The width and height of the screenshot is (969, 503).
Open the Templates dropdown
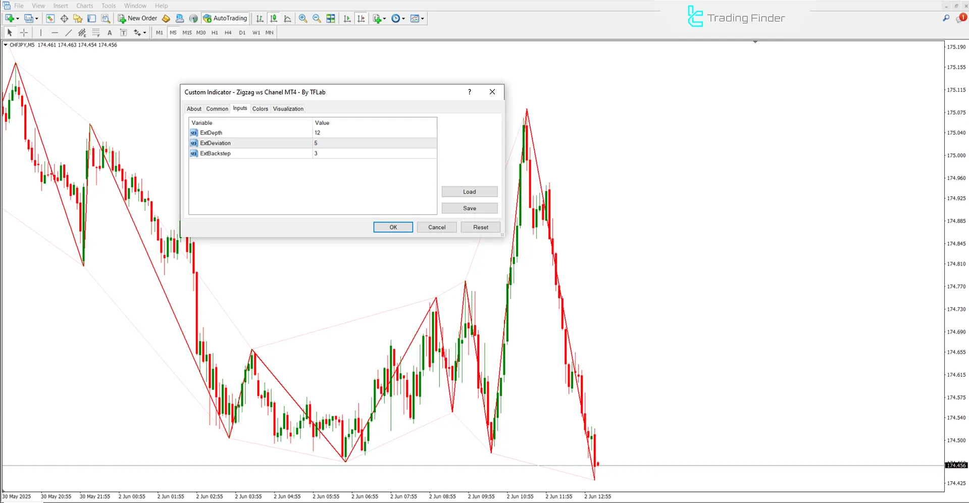pyautogui.click(x=417, y=18)
